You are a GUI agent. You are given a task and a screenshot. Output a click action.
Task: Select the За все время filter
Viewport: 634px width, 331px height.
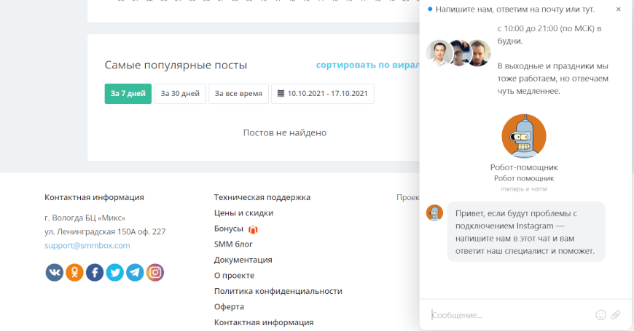coord(238,94)
